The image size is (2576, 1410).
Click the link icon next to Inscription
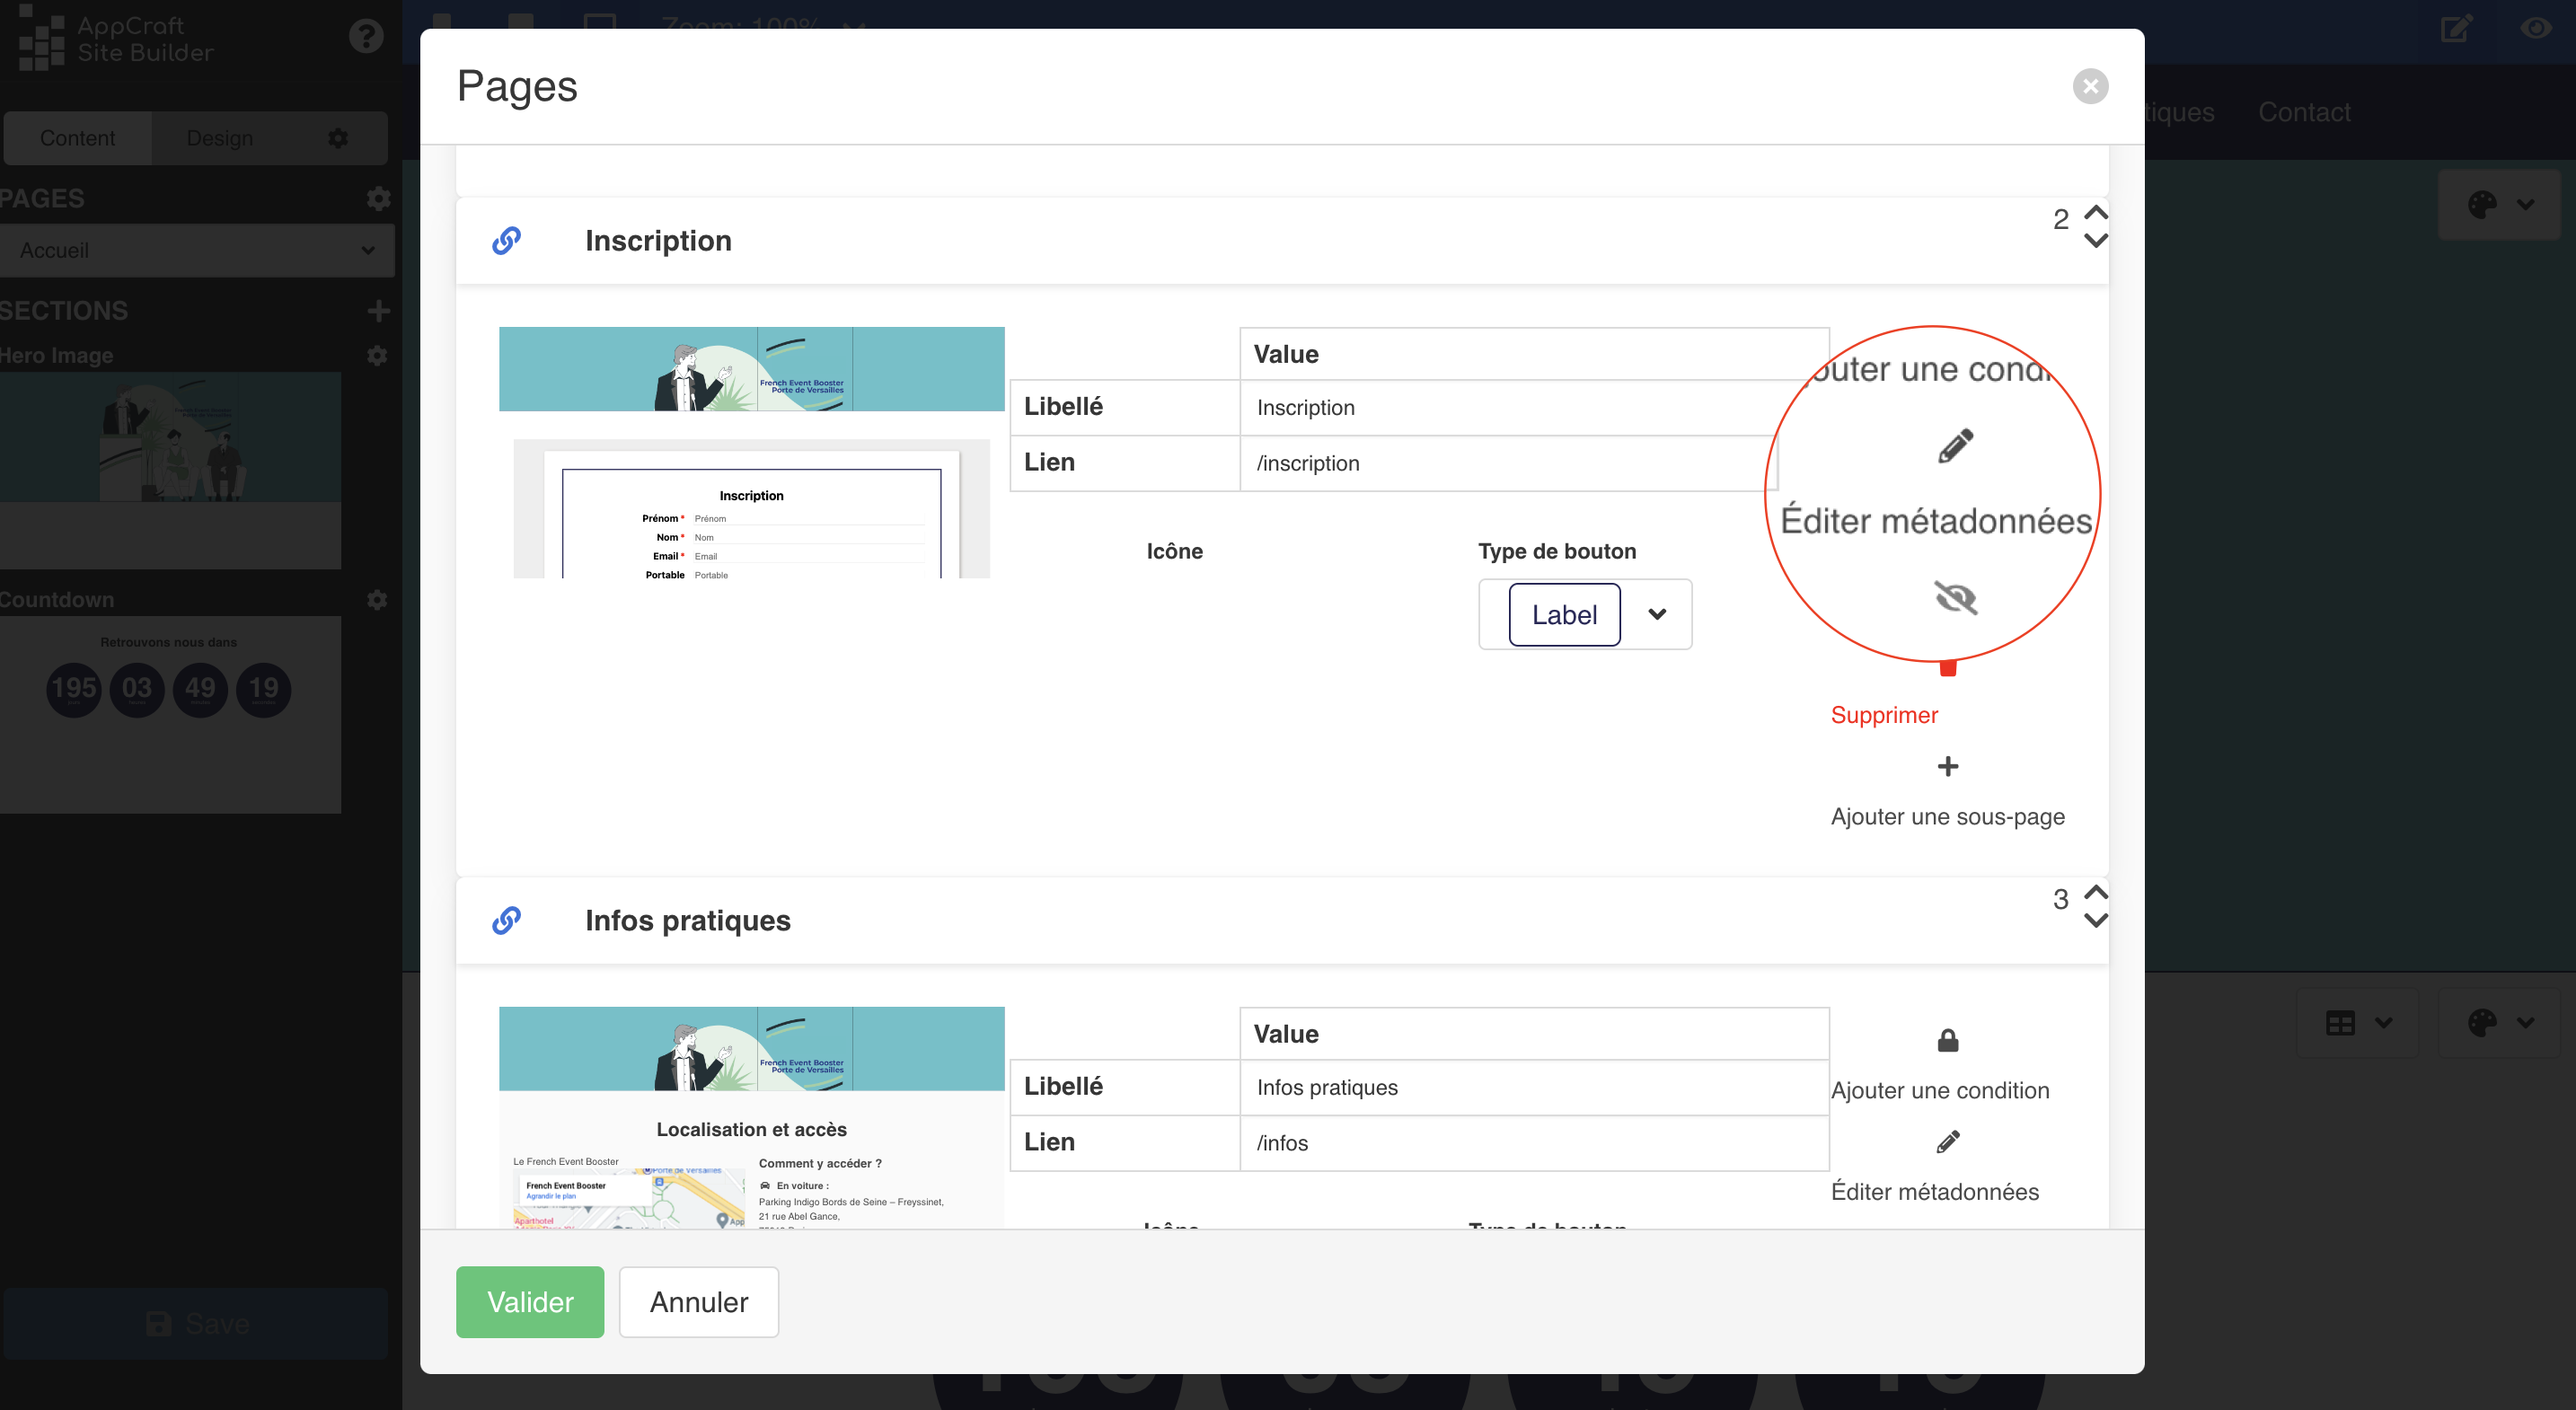click(506, 240)
